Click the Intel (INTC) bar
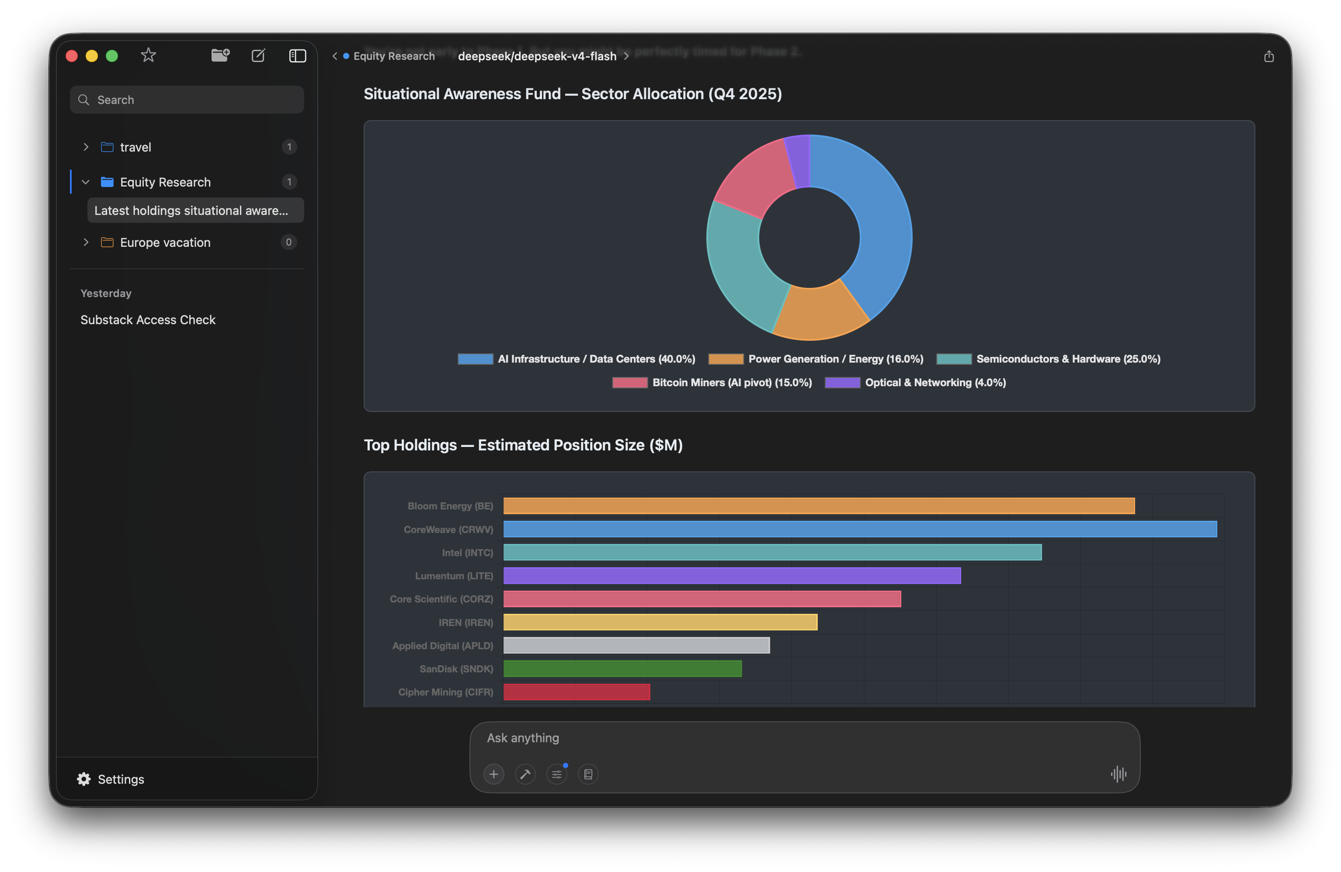This screenshot has height=872, width=1341. 772,553
